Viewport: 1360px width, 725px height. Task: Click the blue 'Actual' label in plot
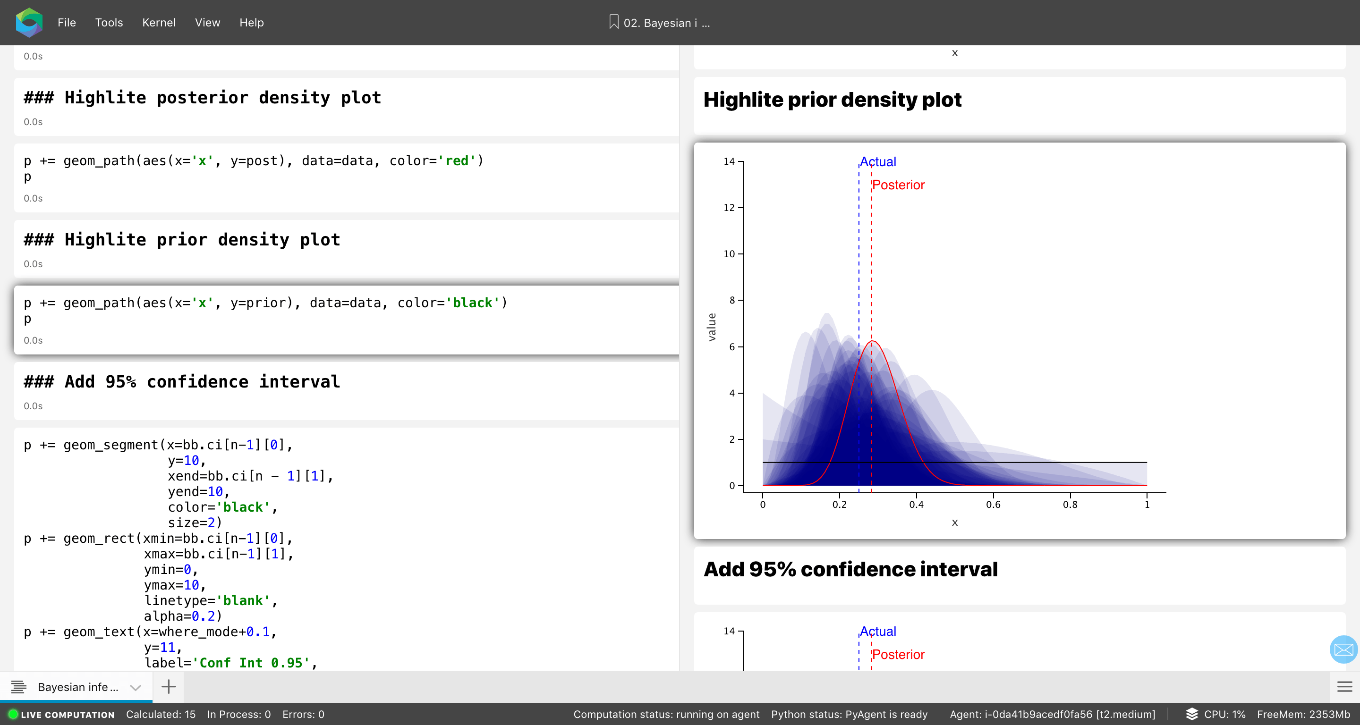[878, 161]
